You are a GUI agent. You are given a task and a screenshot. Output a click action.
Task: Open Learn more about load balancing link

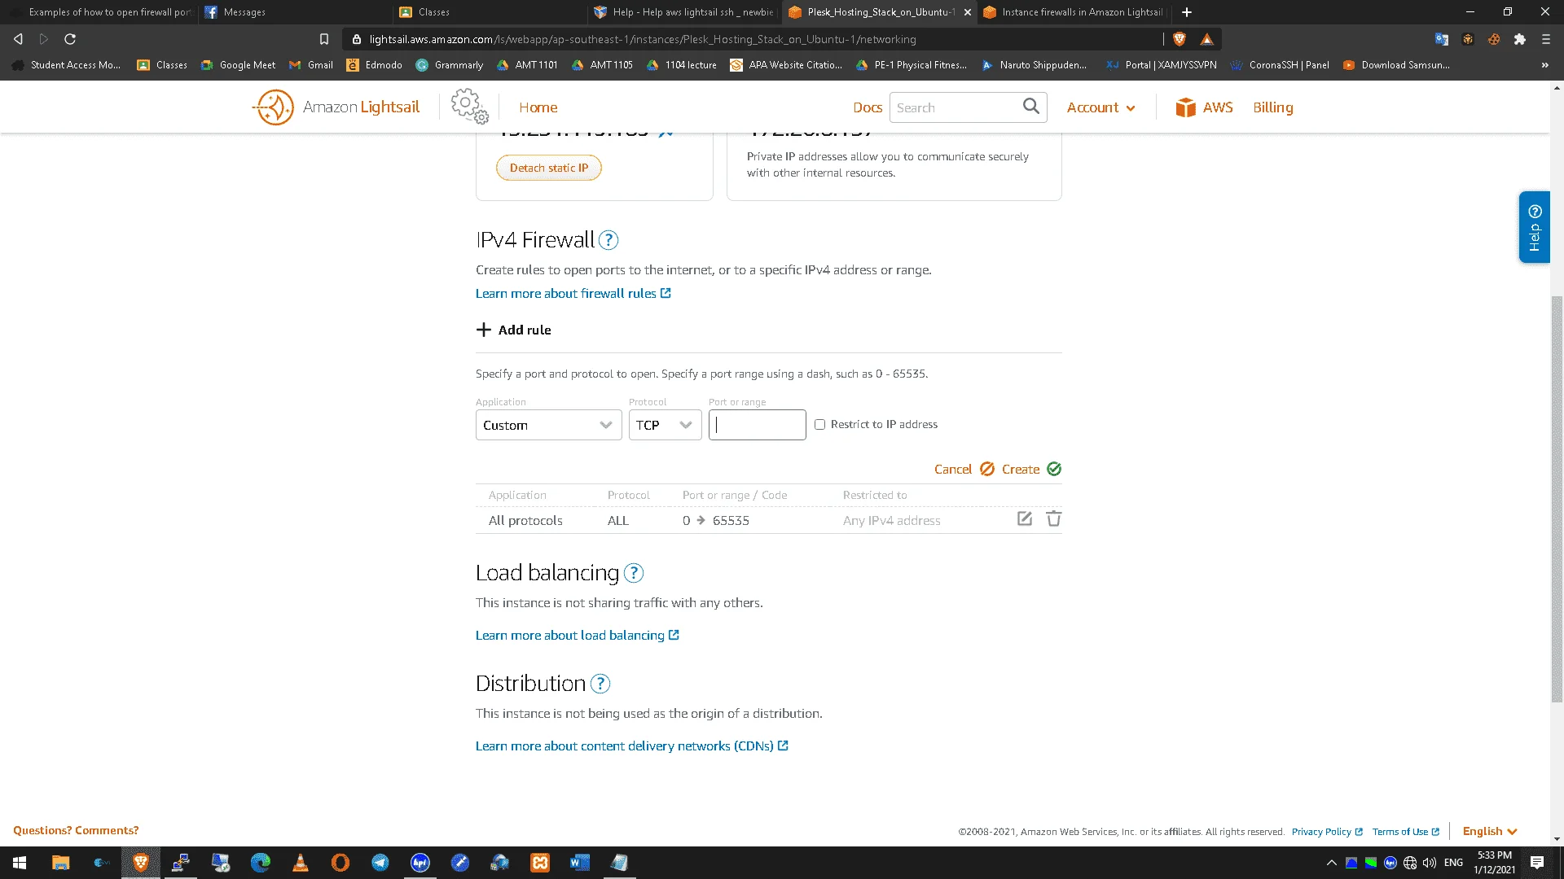(578, 635)
